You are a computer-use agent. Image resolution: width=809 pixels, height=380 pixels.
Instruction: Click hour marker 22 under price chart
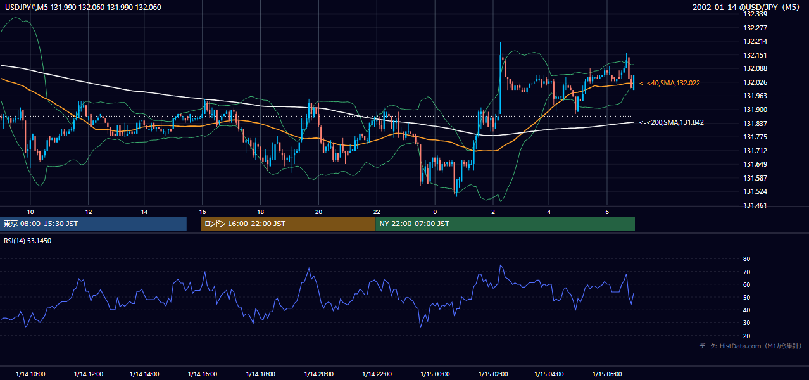pyautogui.click(x=377, y=212)
